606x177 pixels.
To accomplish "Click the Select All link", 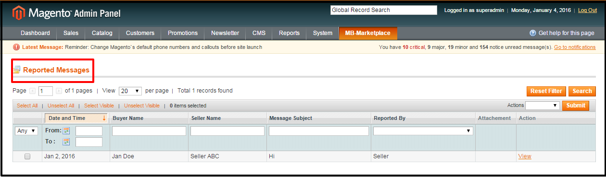I will 27,106.
